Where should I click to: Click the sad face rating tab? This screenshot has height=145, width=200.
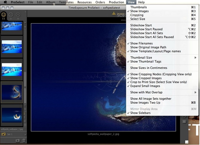pyautogui.click(x=18, y=15)
